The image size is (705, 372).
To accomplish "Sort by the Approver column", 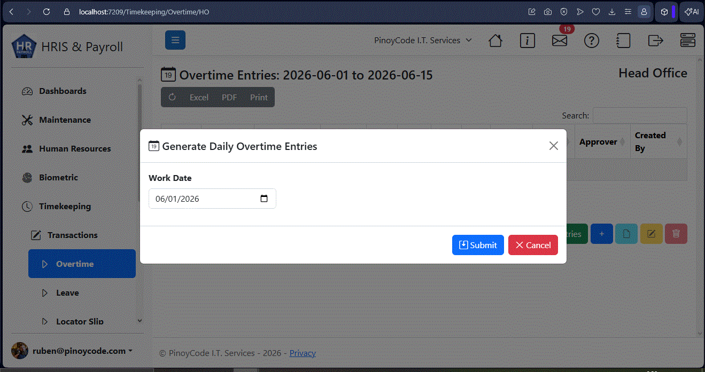I will [x=602, y=142].
